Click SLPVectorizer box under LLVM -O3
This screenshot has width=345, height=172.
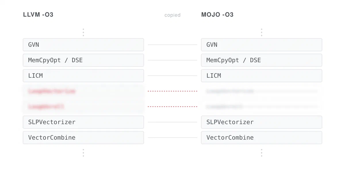point(83,122)
